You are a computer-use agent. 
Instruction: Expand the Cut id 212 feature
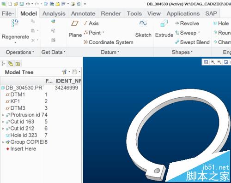point(3,129)
